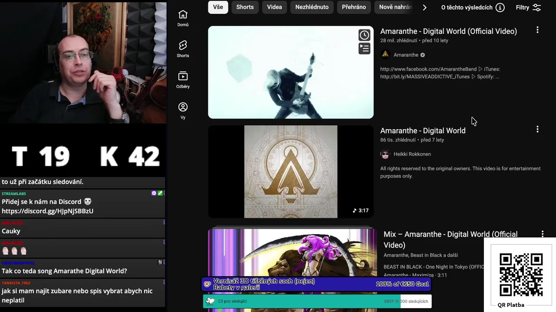Image resolution: width=556 pixels, height=312 pixels.
Task: Click BEAST IN BLACK - One Night In Tokyo line
Action: (x=434, y=266)
